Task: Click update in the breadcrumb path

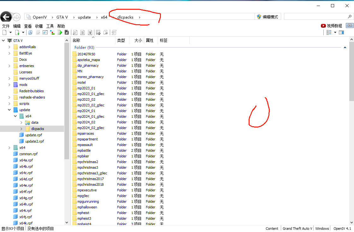Action: point(84,17)
